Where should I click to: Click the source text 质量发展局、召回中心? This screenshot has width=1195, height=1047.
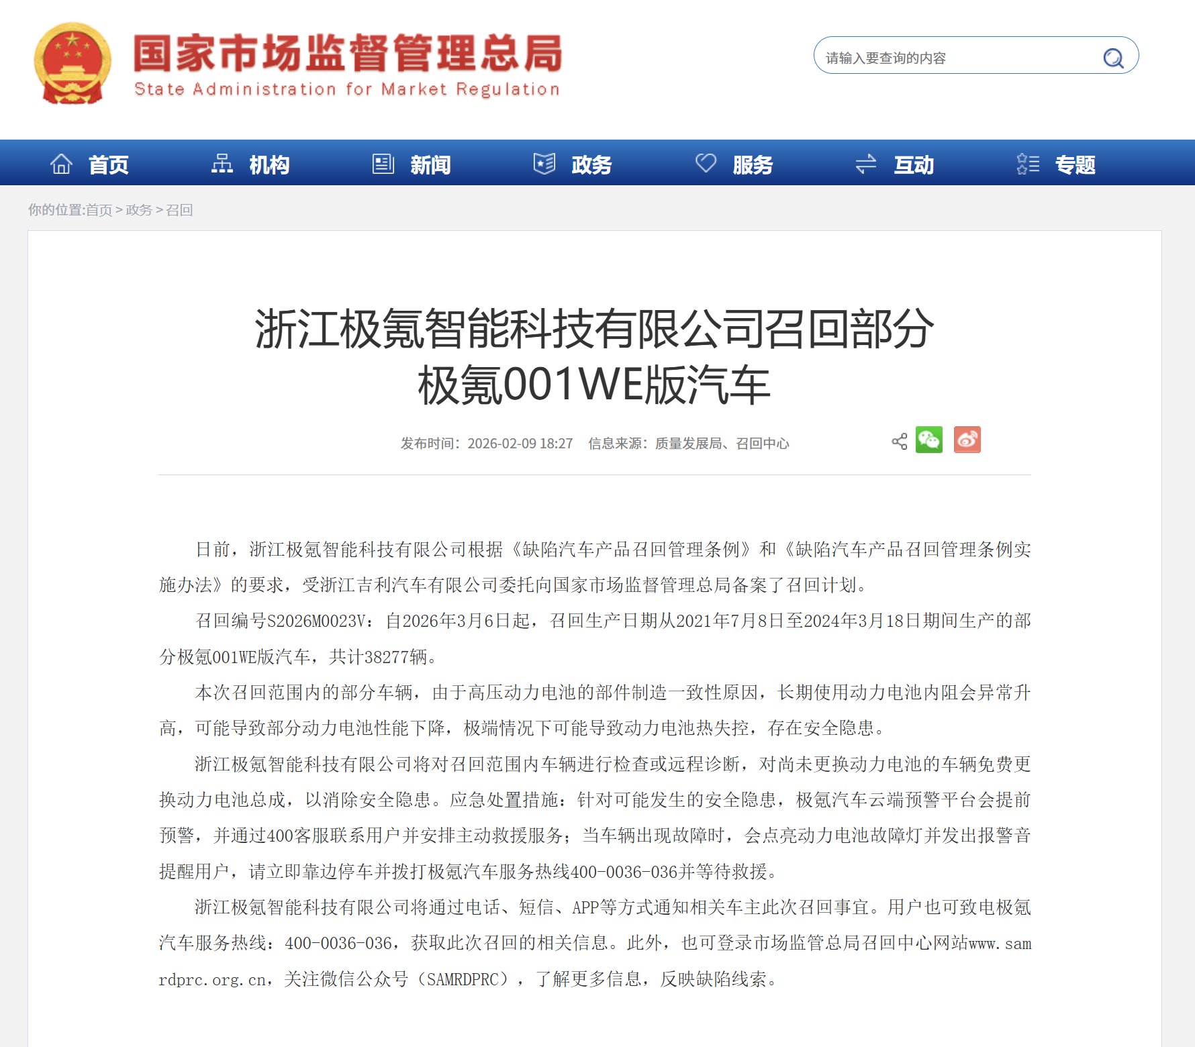click(x=722, y=444)
